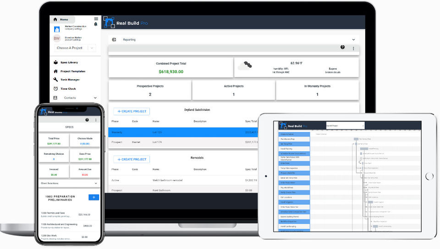Open 1200 Site Work item on phone

point(69,237)
